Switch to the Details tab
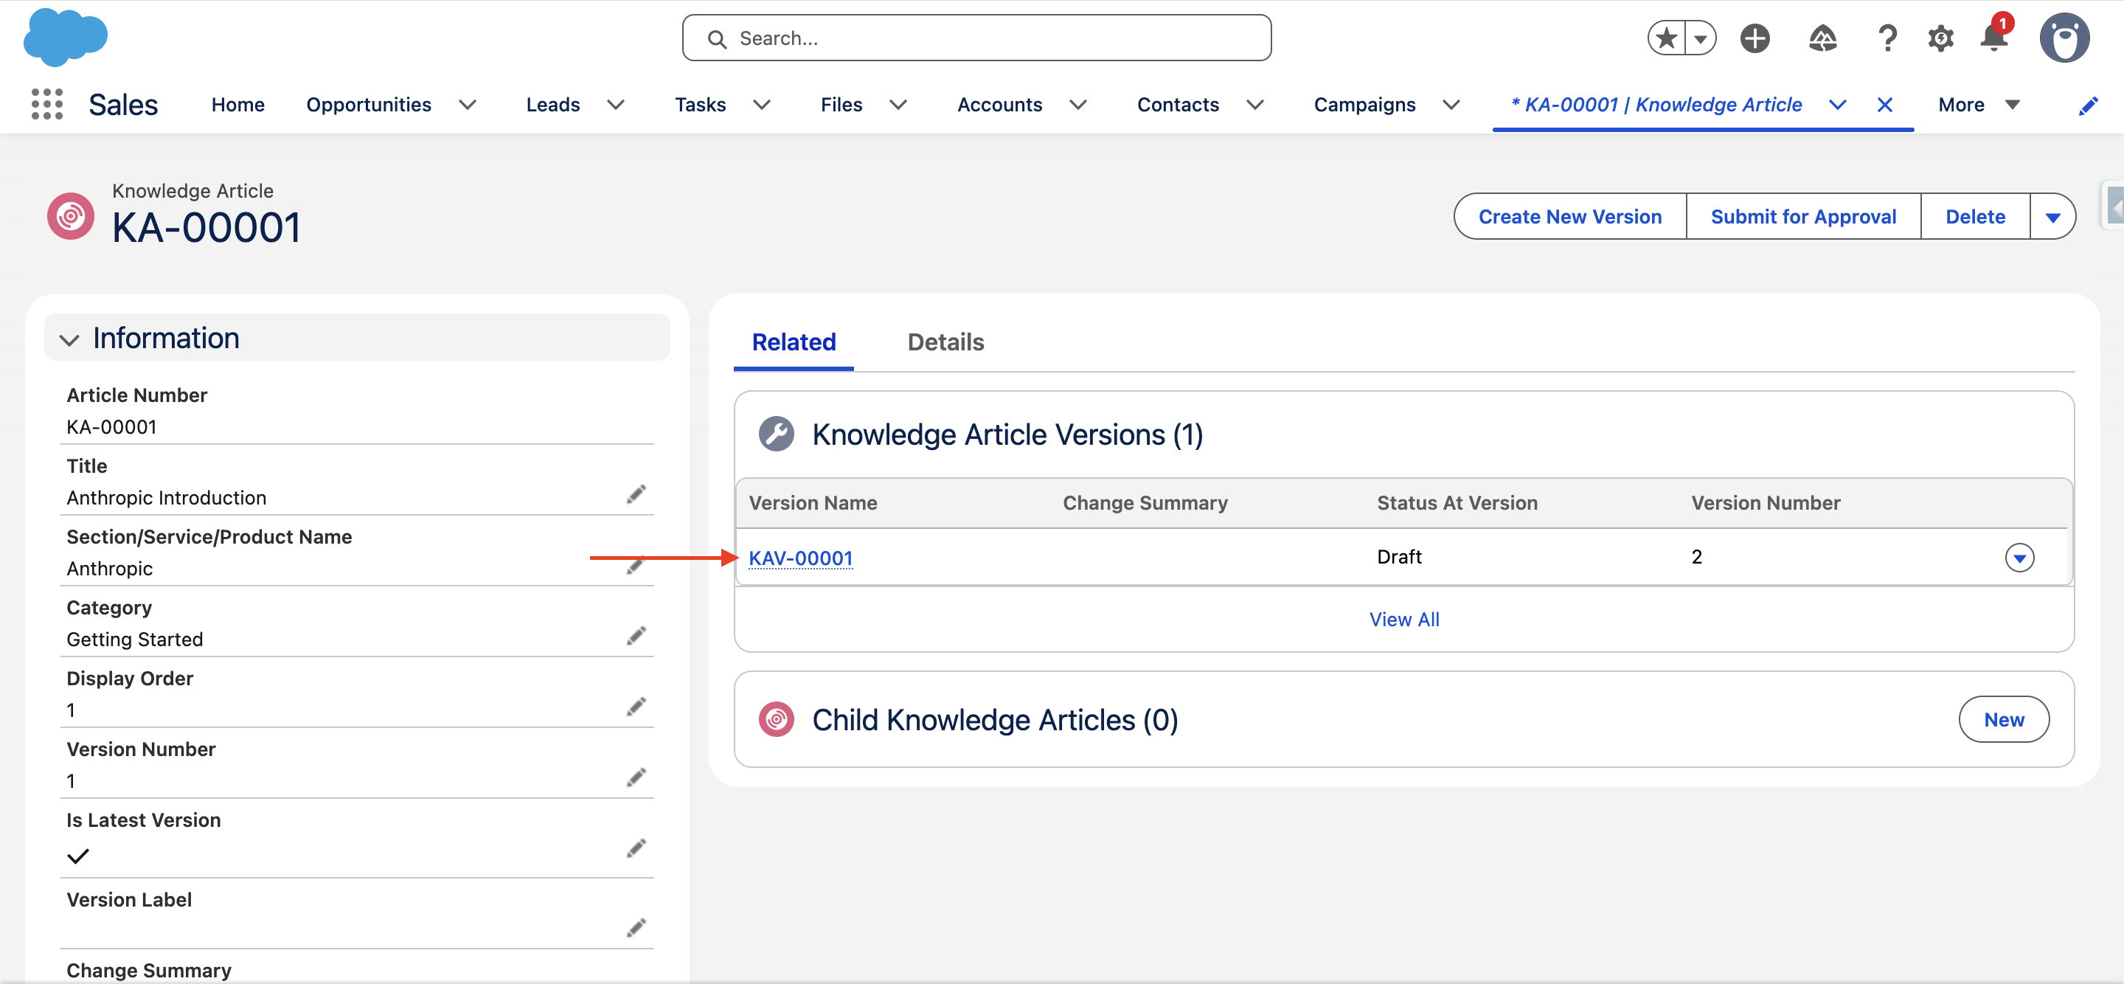The image size is (2124, 984). 945,342
